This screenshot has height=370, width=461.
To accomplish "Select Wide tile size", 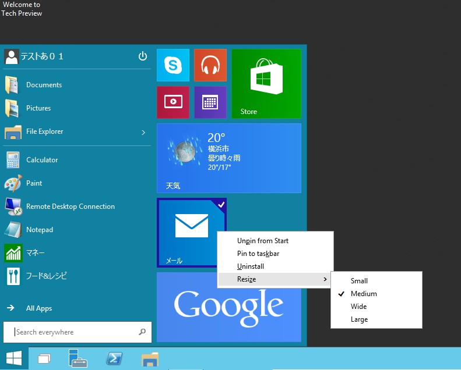I will tap(376, 307).
